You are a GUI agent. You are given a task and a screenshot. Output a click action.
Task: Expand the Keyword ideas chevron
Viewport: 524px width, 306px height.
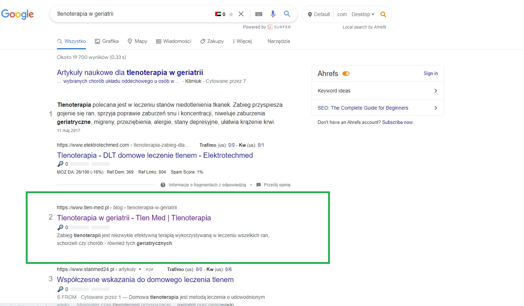(436, 91)
